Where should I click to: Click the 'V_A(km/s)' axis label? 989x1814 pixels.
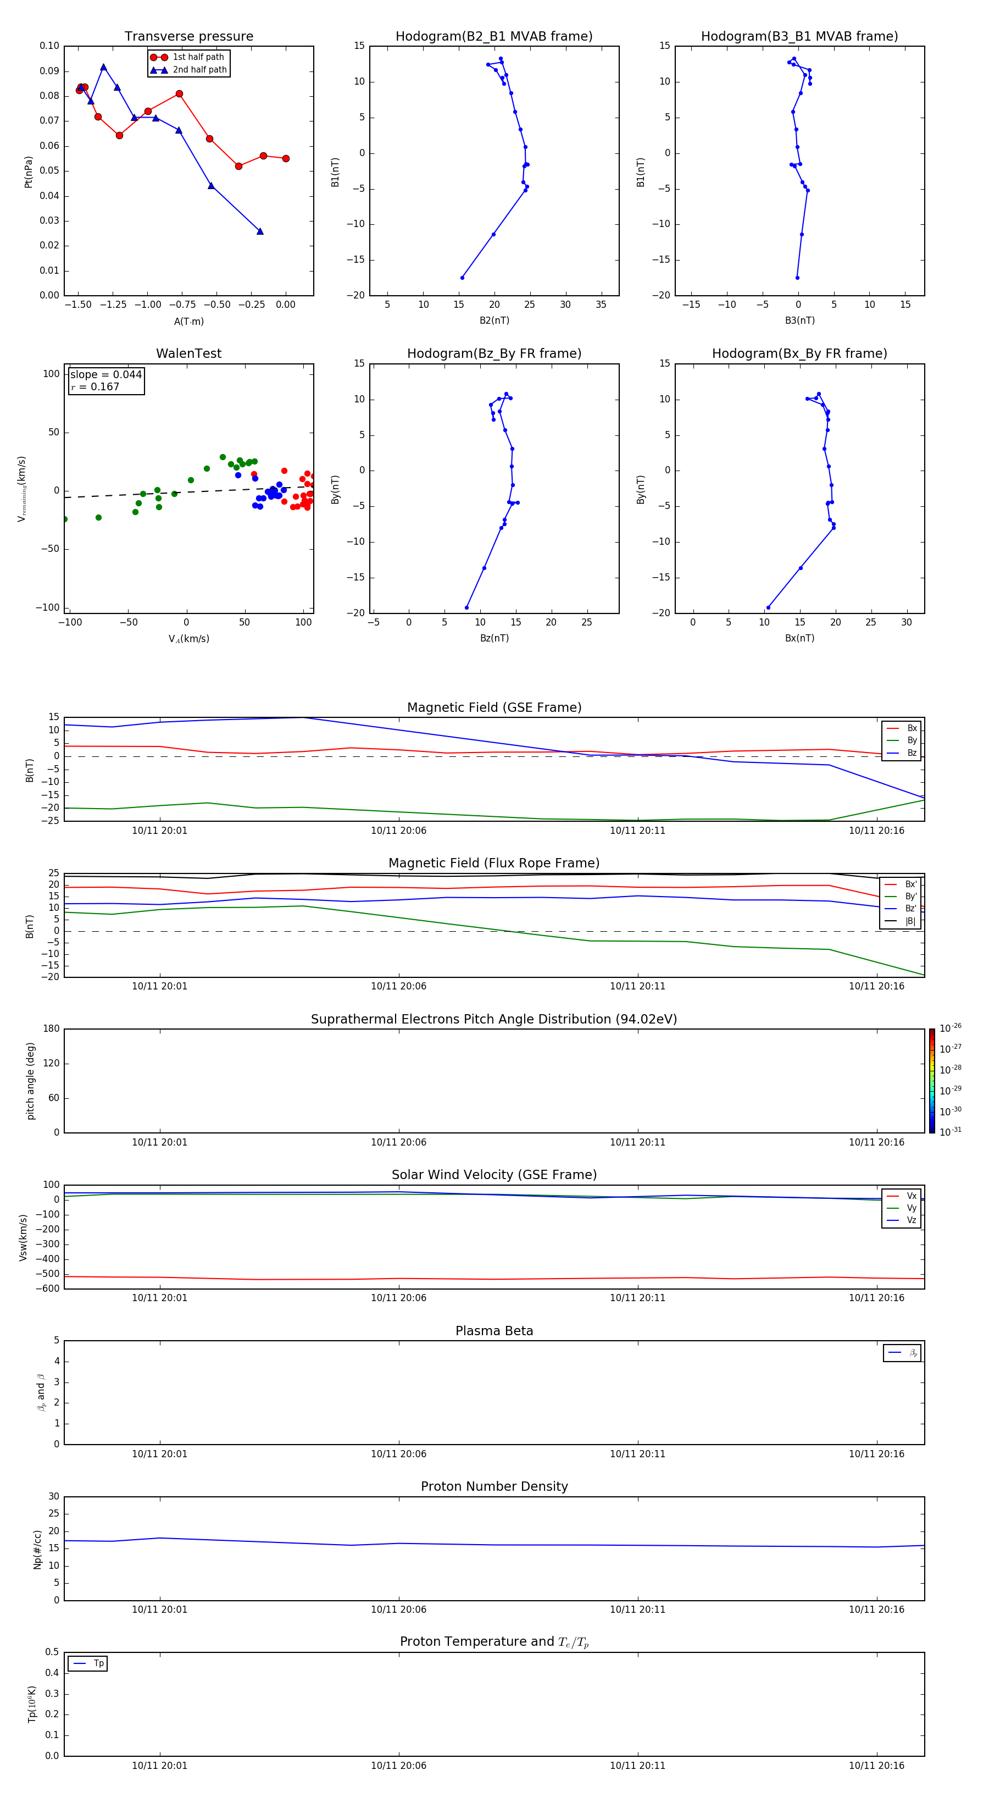(x=188, y=639)
